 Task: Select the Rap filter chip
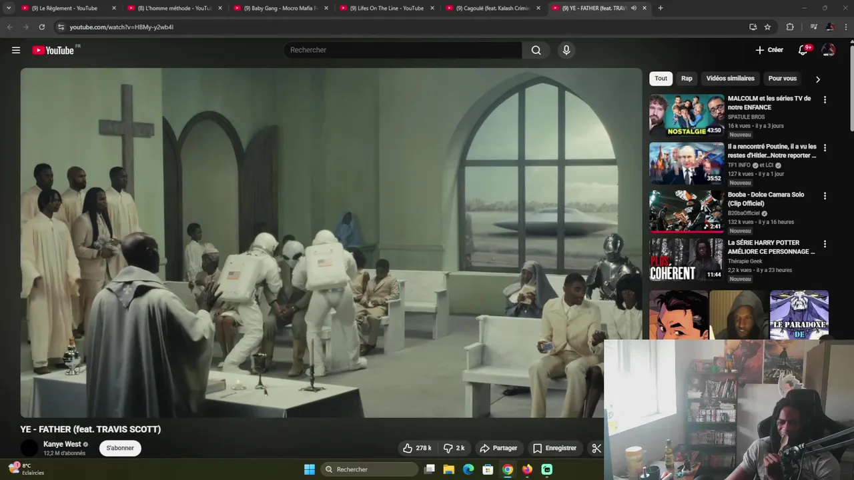[687, 79]
